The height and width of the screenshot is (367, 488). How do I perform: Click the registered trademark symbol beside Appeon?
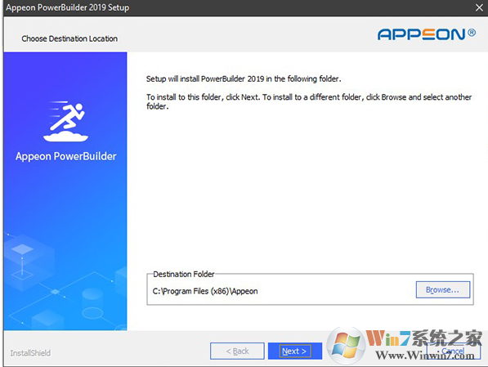tap(472, 33)
